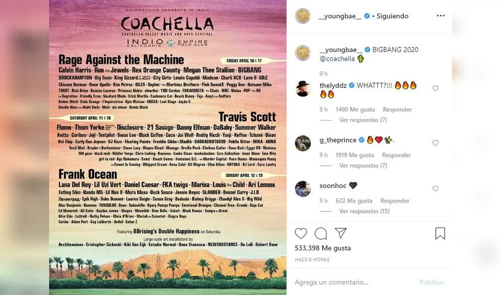The width and height of the screenshot is (501, 295).
Task: Click the verified badge next to g_theprince
Action: [361, 140]
